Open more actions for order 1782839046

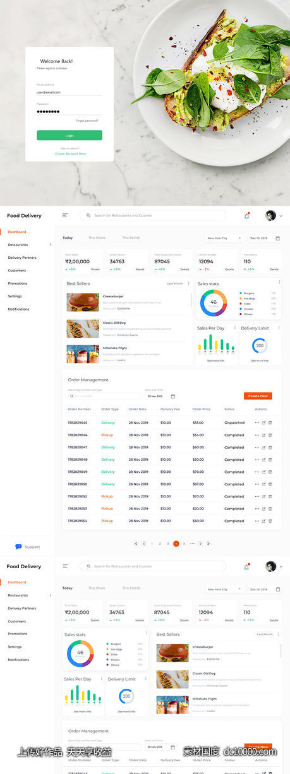tap(257, 435)
